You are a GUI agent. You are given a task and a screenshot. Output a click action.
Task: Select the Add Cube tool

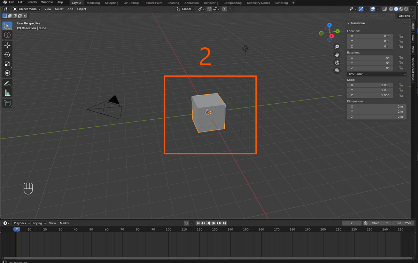(7, 103)
